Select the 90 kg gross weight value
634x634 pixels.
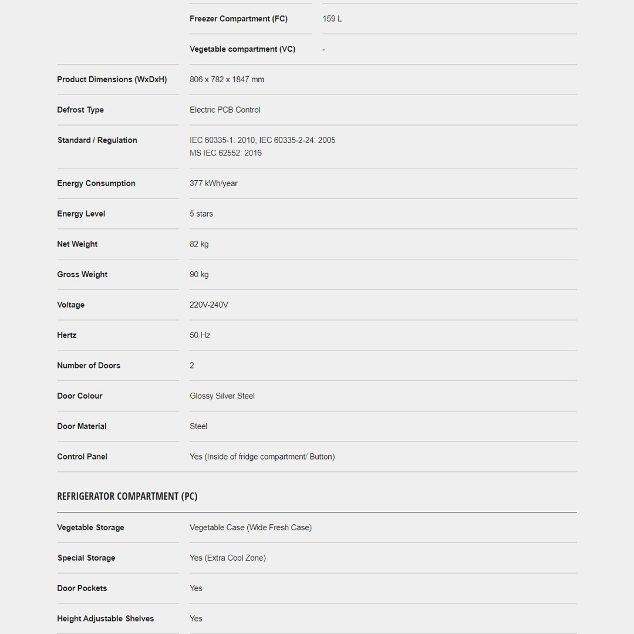coord(199,275)
